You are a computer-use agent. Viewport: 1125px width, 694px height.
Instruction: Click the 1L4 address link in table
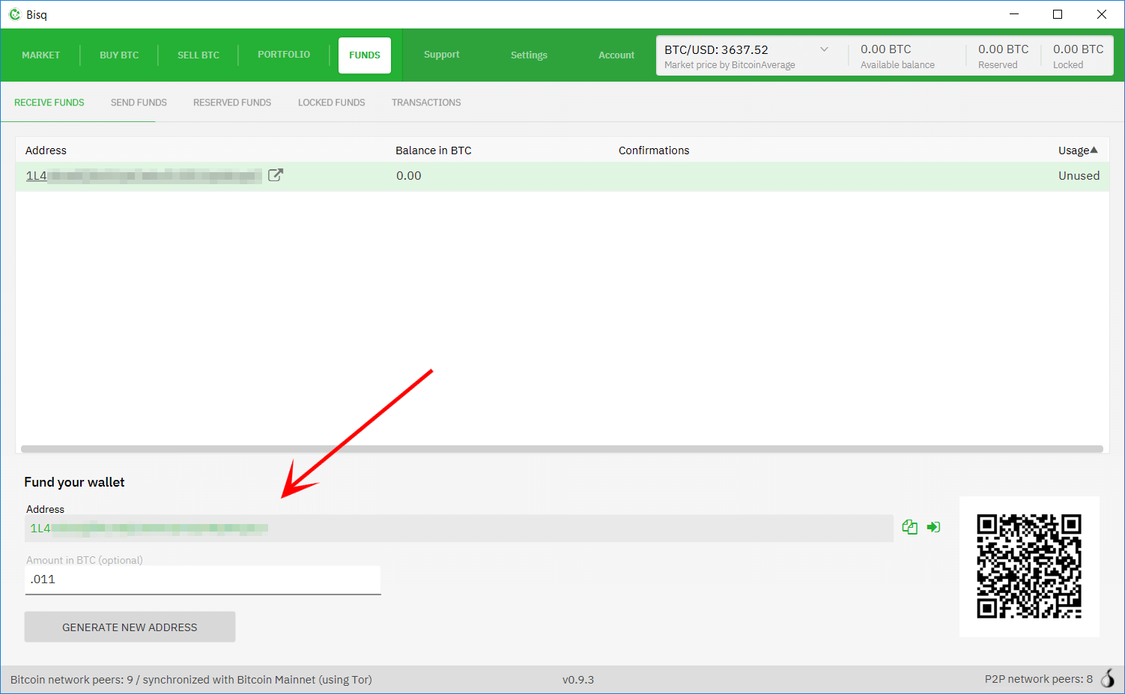click(x=144, y=176)
